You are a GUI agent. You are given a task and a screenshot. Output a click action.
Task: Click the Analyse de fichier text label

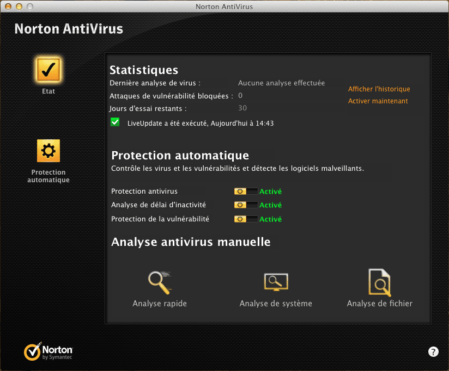(x=379, y=304)
